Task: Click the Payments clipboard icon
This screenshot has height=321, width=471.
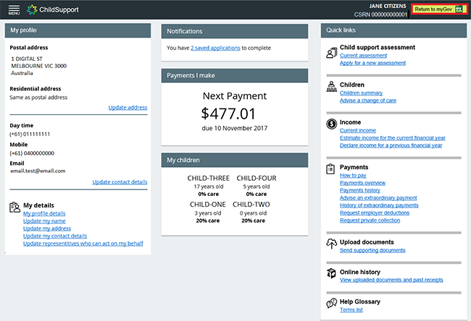Action: (330, 169)
